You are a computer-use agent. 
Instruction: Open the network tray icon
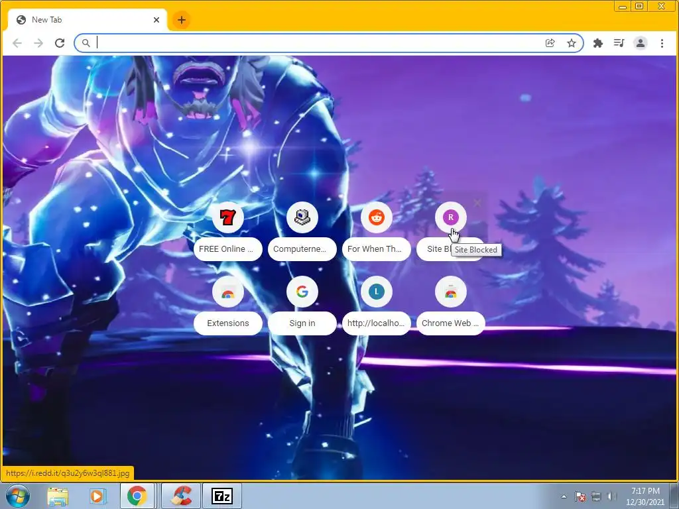click(x=596, y=496)
